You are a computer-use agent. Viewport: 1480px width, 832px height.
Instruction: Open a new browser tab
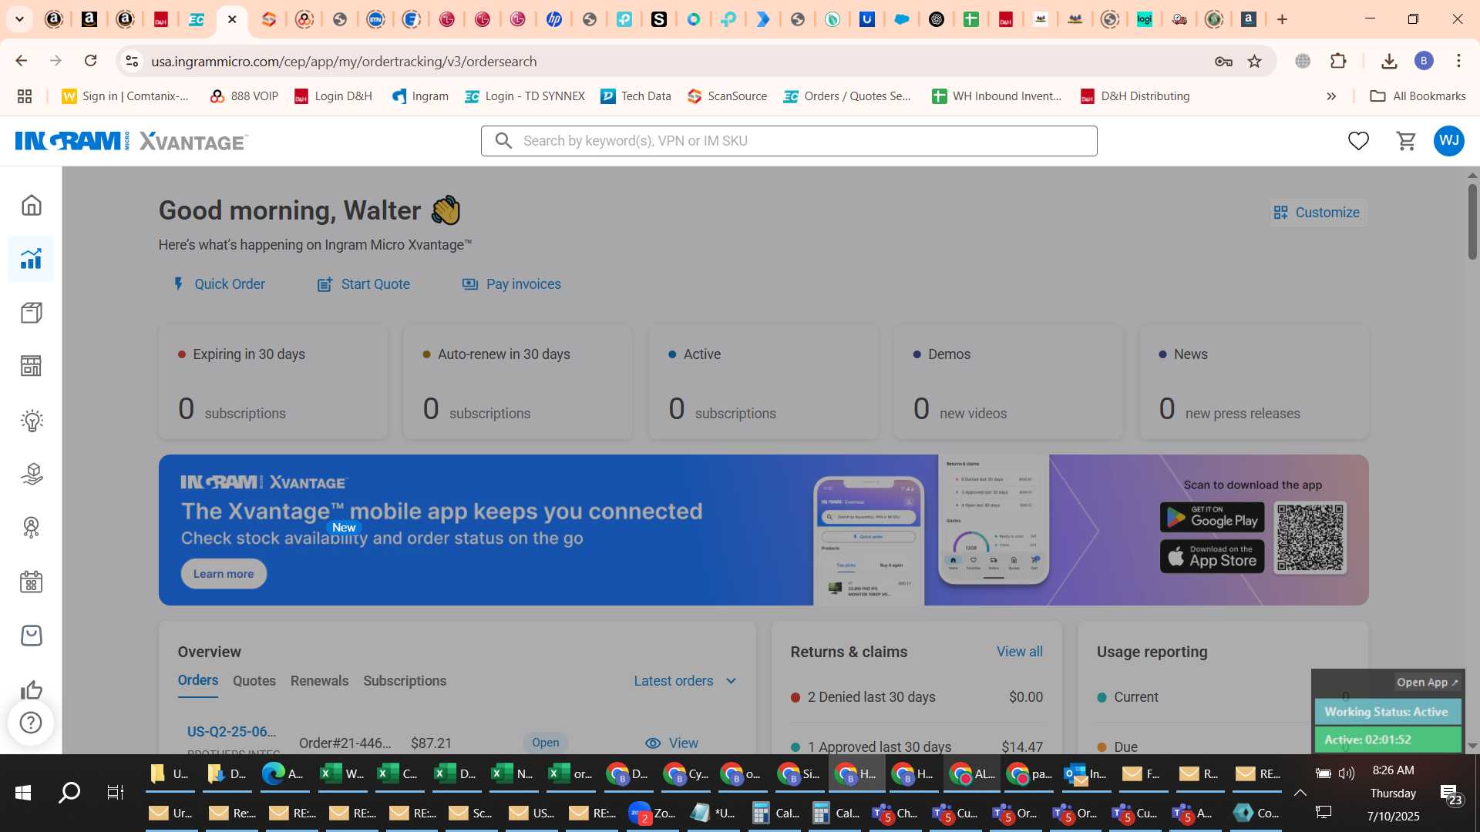(1283, 19)
